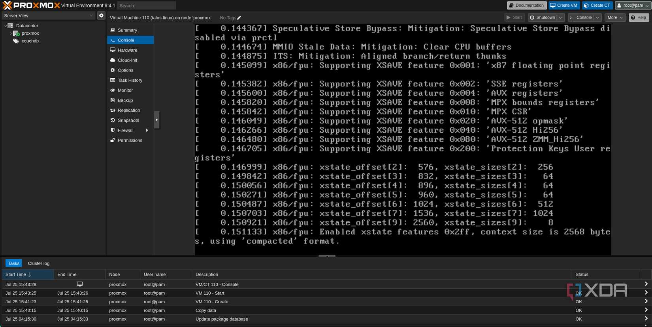Image resolution: width=652 pixels, height=327 pixels.
Task: Click the Shutdown button
Action: (x=543, y=17)
